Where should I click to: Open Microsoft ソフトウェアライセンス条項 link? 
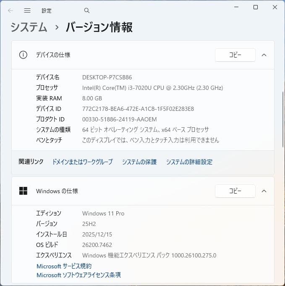(78, 275)
